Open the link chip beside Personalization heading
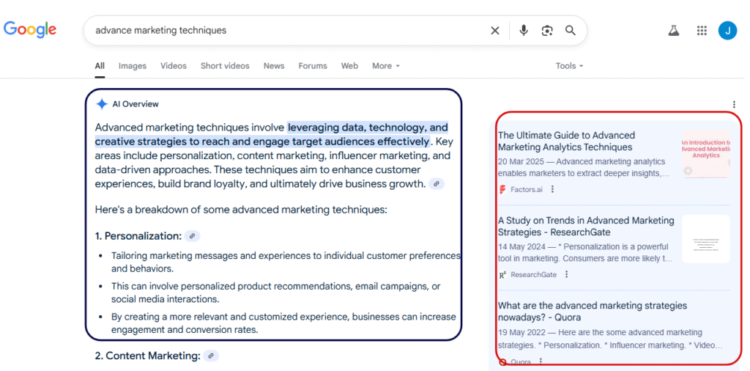This screenshot has height=371, width=750. 193,236
